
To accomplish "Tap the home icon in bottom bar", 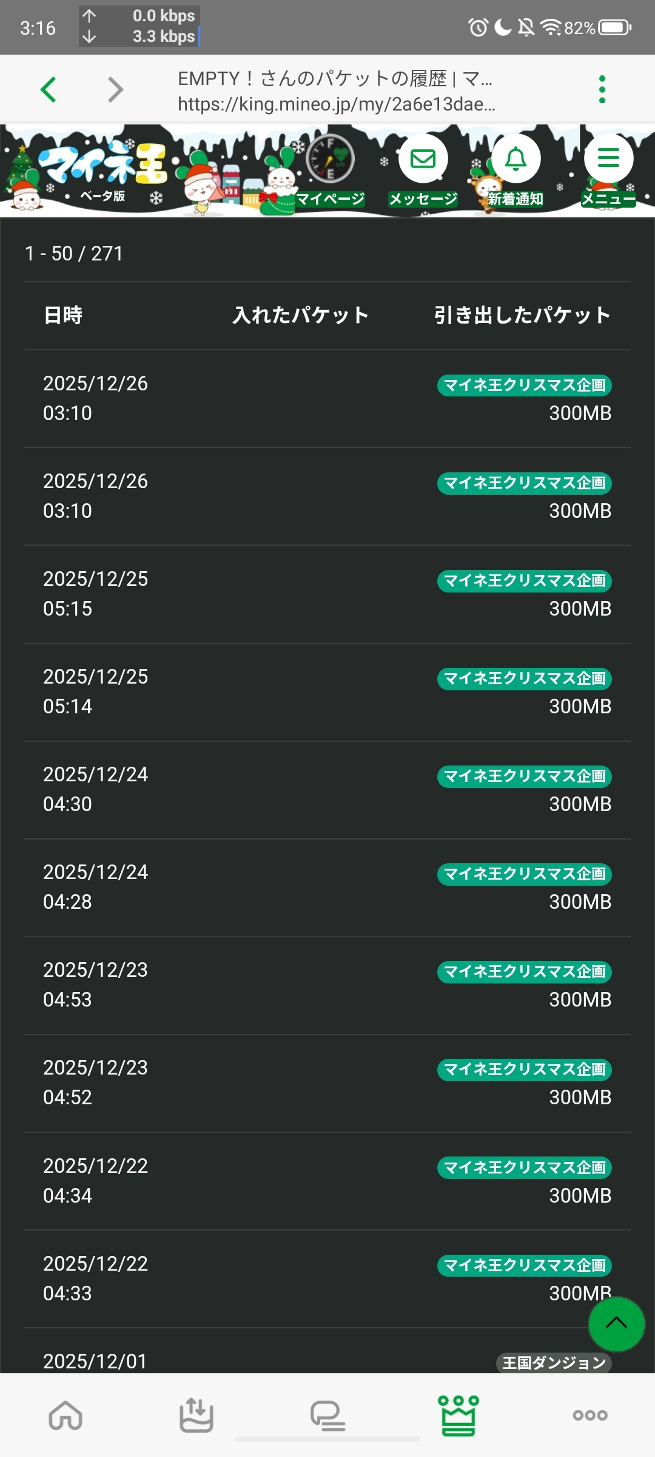I will (x=65, y=1415).
